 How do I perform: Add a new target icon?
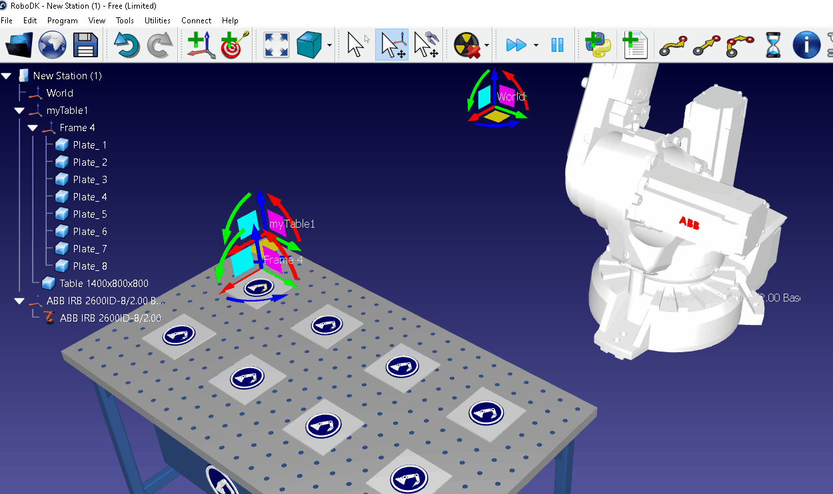(x=235, y=45)
